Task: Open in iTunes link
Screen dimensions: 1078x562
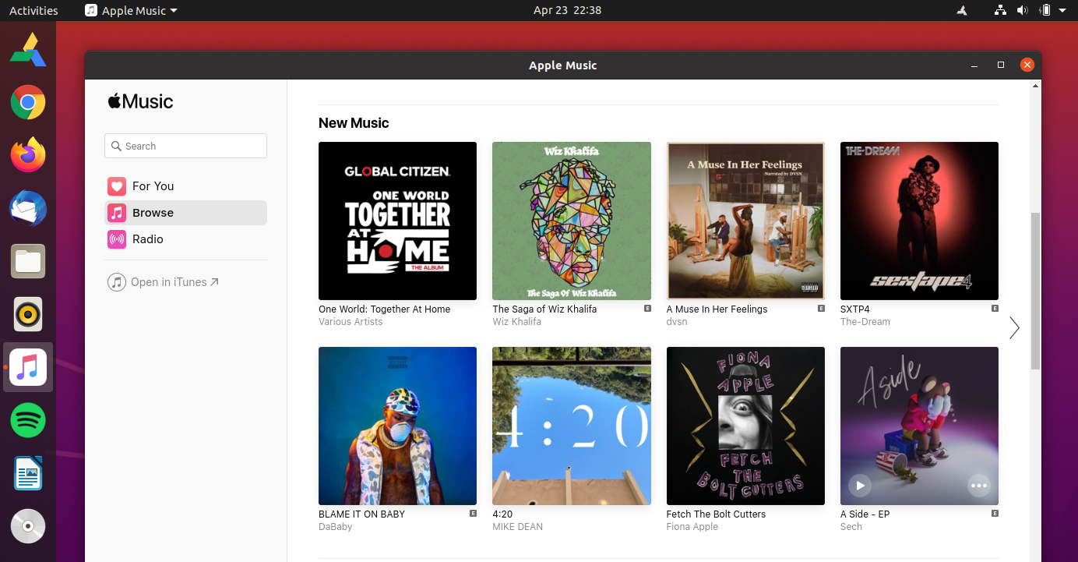Action: click(164, 282)
